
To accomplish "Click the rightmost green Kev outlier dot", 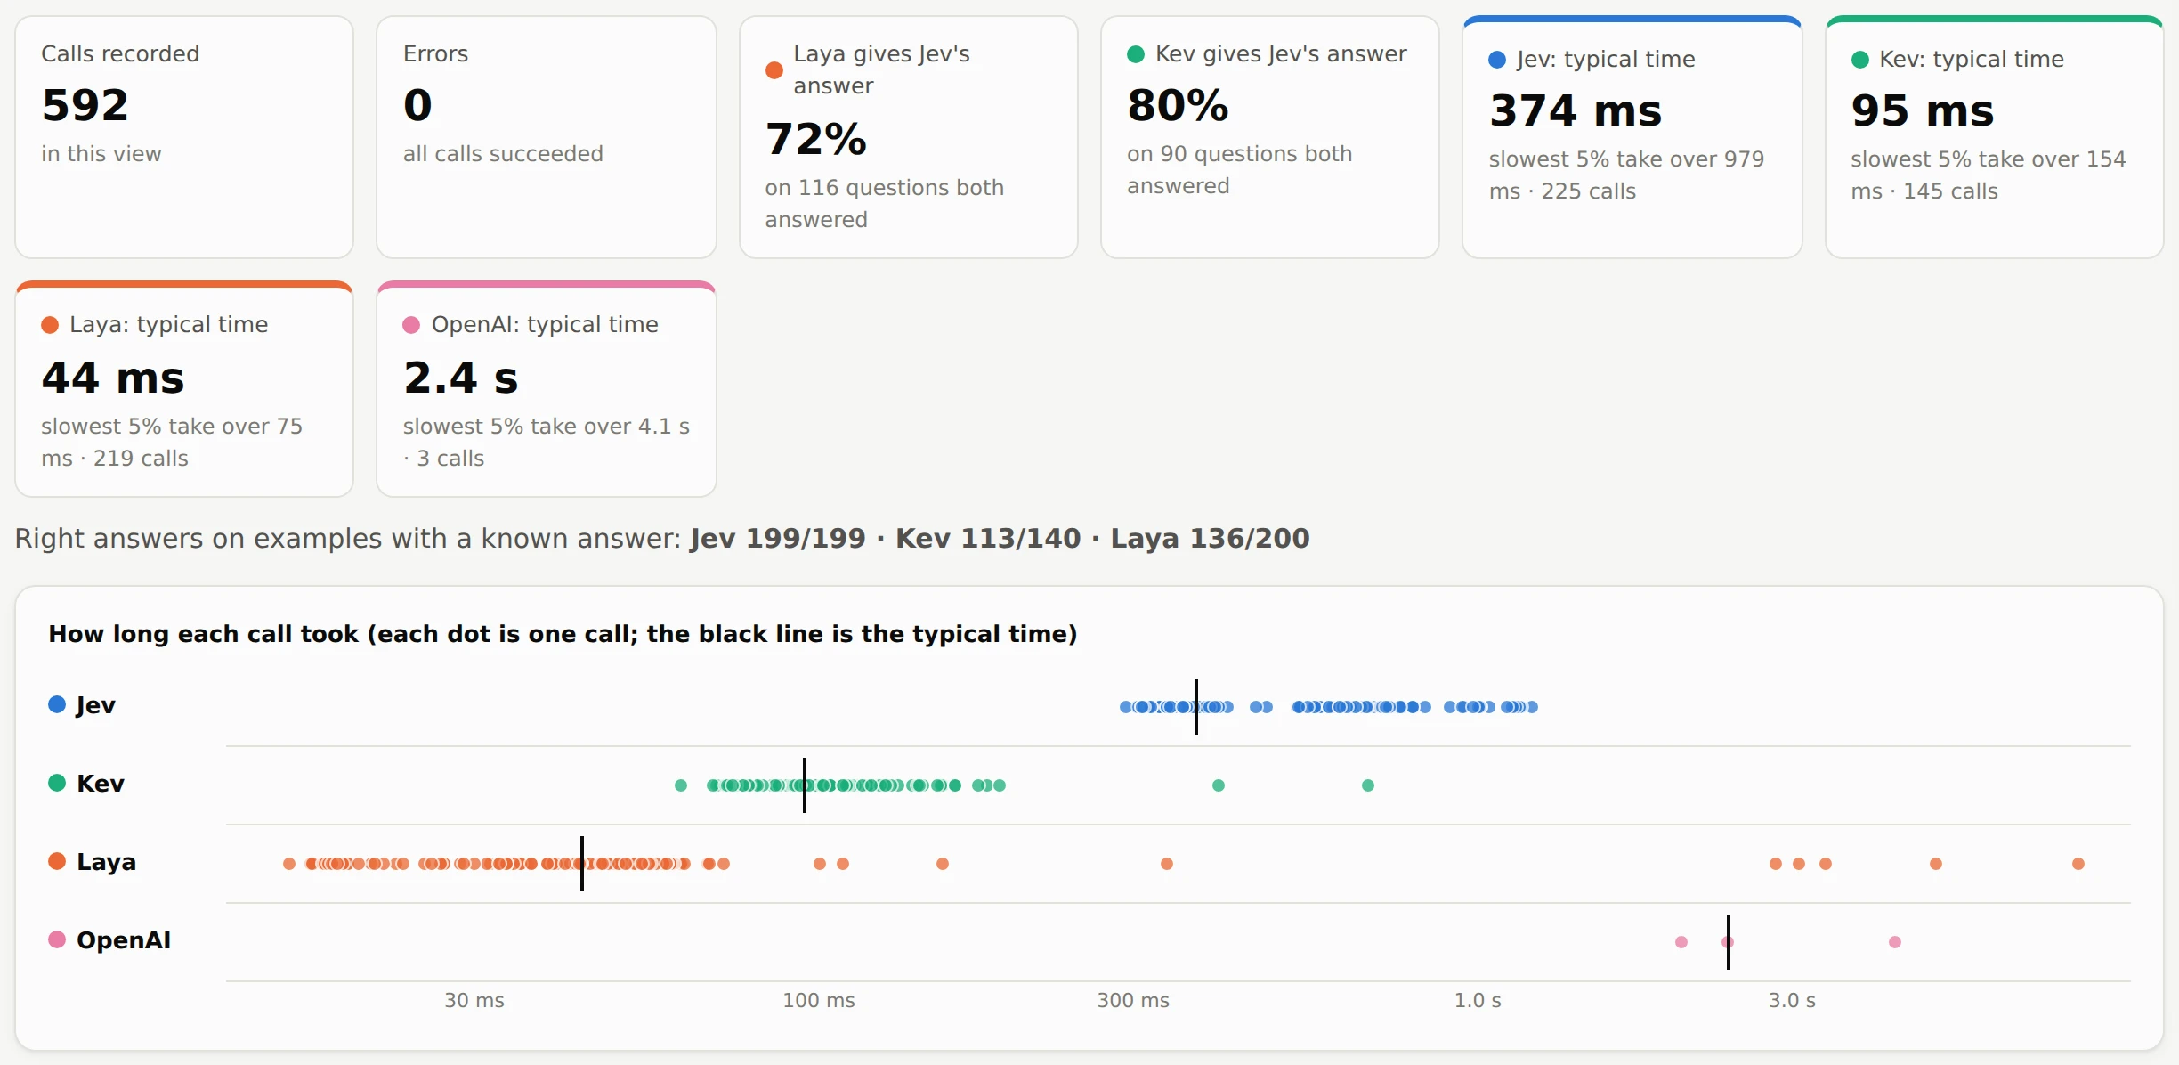I will coord(1368,785).
